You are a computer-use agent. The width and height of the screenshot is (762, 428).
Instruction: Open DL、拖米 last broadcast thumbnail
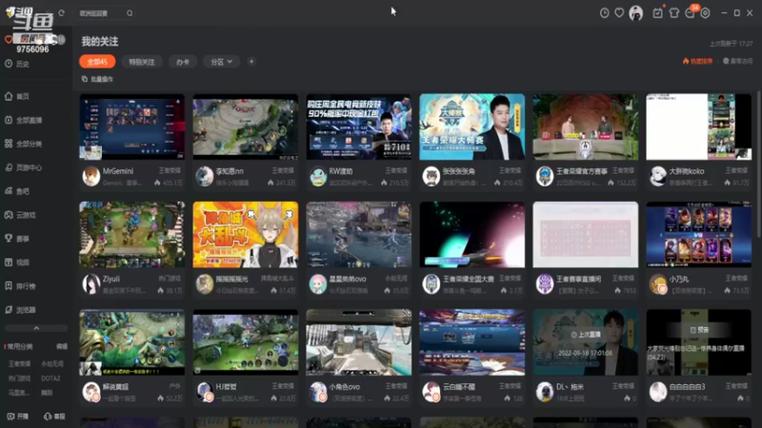tap(586, 342)
